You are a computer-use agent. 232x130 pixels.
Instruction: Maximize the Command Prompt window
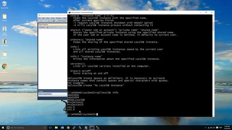206,13
